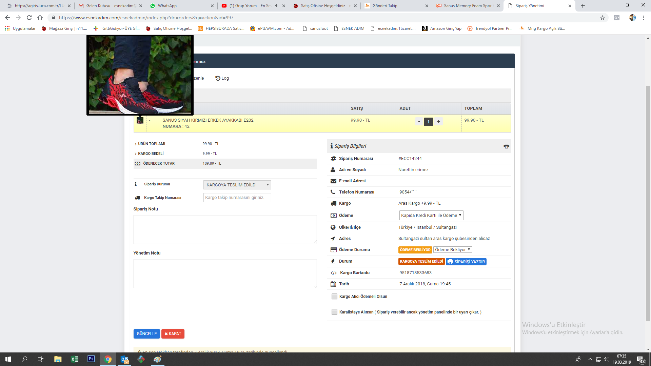The image size is (651, 366).
Task: Open Photoshop from the taskbar
Action: point(91,359)
